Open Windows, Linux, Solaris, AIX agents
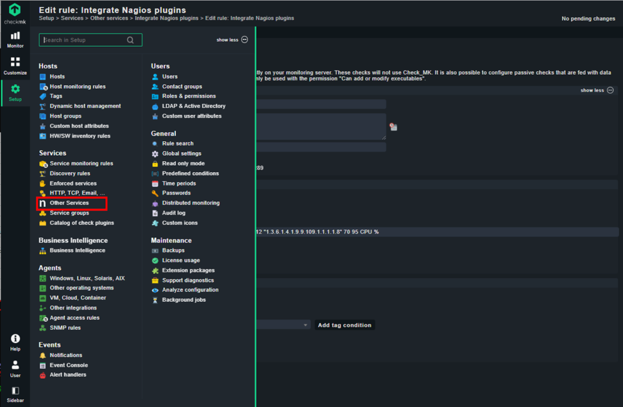Image resolution: width=623 pixels, height=407 pixels. pyautogui.click(x=87, y=278)
